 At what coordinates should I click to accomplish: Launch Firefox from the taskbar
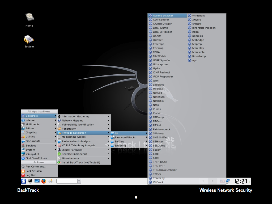point(44,181)
